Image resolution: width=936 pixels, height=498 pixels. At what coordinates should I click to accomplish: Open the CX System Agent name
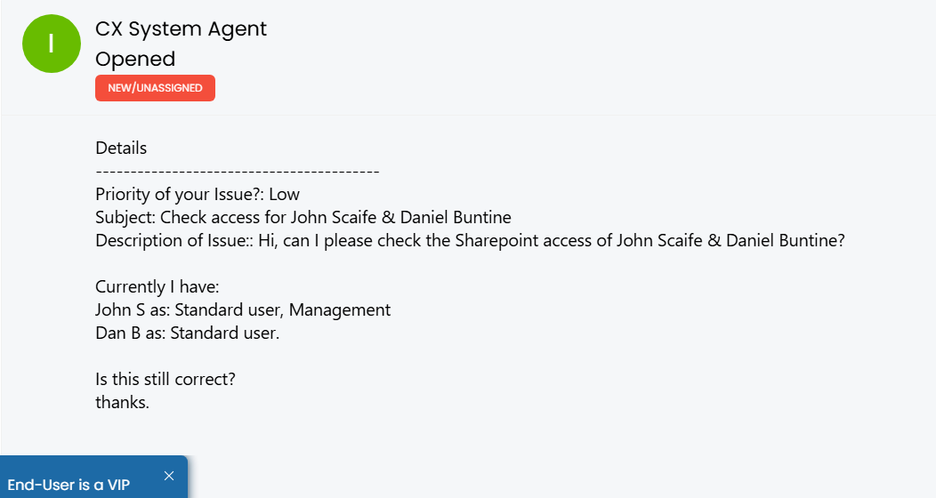coord(181,28)
